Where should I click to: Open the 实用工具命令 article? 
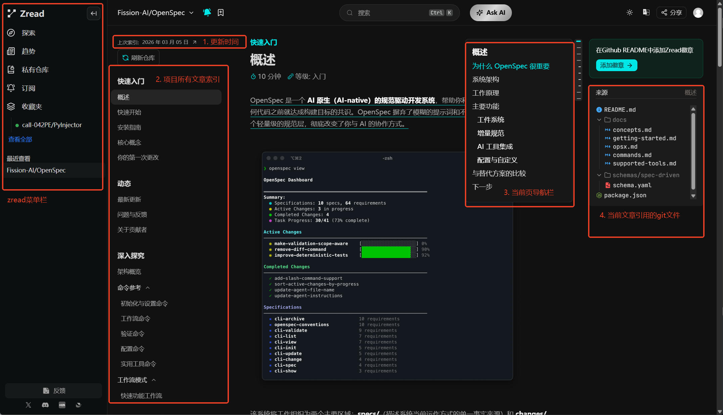(x=138, y=364)
